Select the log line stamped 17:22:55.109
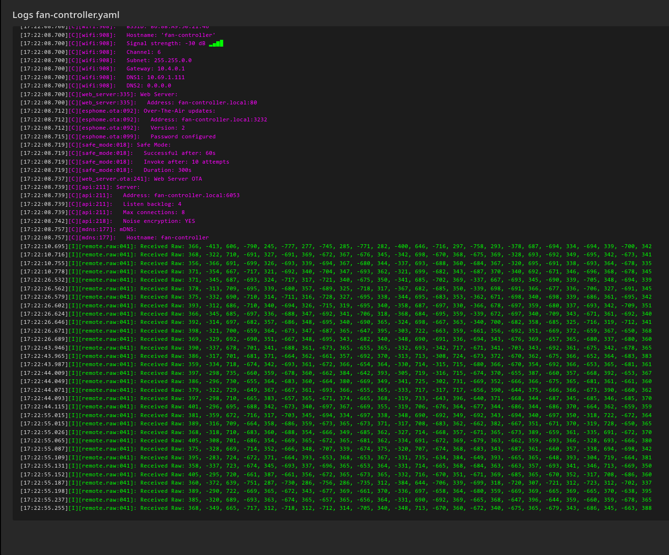Viewport: 669px width, 555px height. coord(336,457)
